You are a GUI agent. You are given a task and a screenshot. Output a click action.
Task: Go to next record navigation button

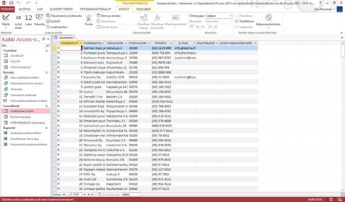(x=84, y=195)
